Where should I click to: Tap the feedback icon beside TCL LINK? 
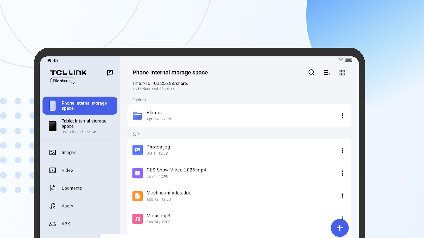coord(110,73)
